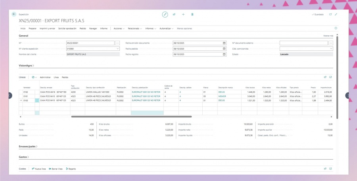Viewport: 357px width, 181px height.
Task: Expand the VisionAgro section
Action: click(x=26, y=65)
